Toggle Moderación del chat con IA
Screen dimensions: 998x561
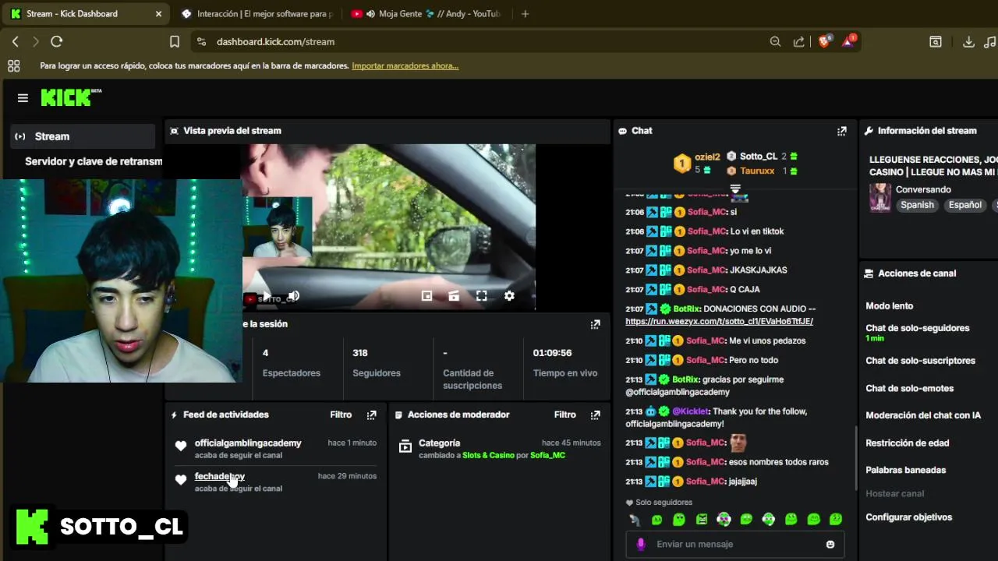click(x=923, y=415)
